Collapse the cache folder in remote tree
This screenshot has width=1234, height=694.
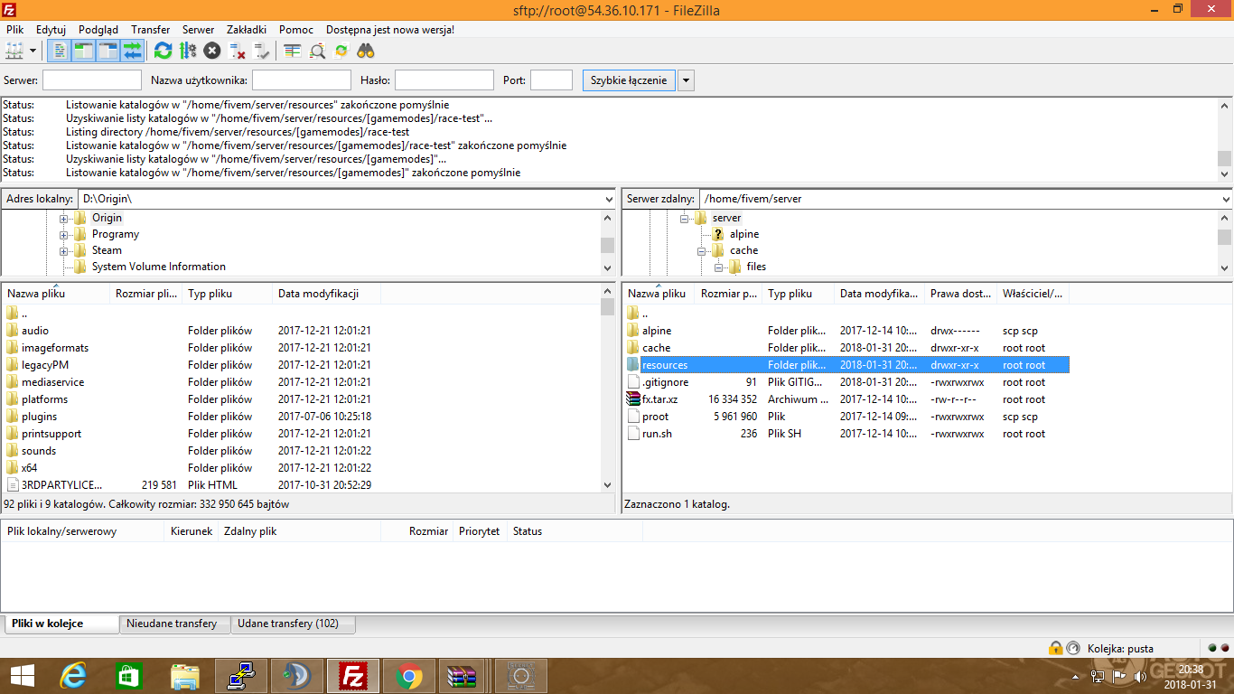click(x=702, y=251)
